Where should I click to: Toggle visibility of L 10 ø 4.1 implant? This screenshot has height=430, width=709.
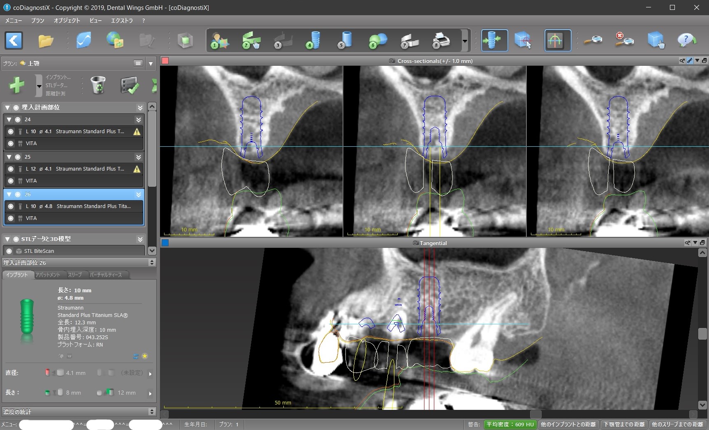point(11,132)
